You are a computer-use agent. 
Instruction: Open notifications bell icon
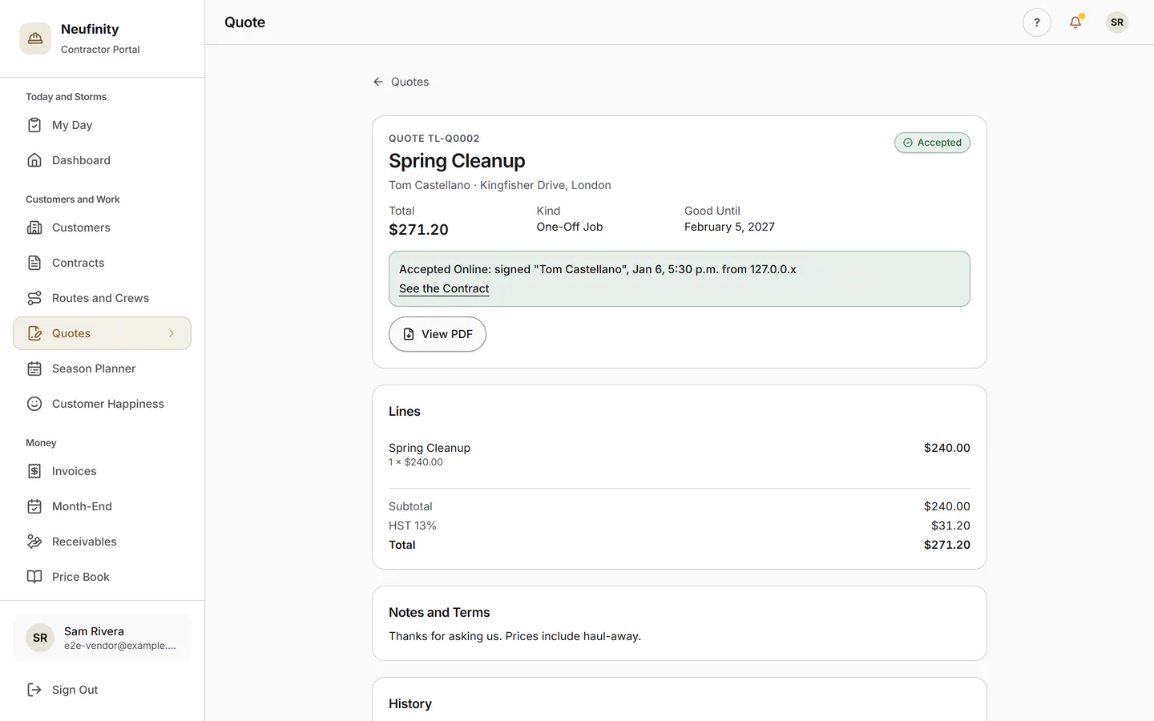1075,22
